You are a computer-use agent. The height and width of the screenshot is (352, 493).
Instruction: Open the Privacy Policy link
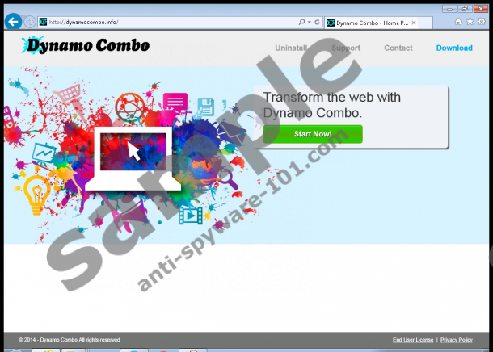[457, 340]
